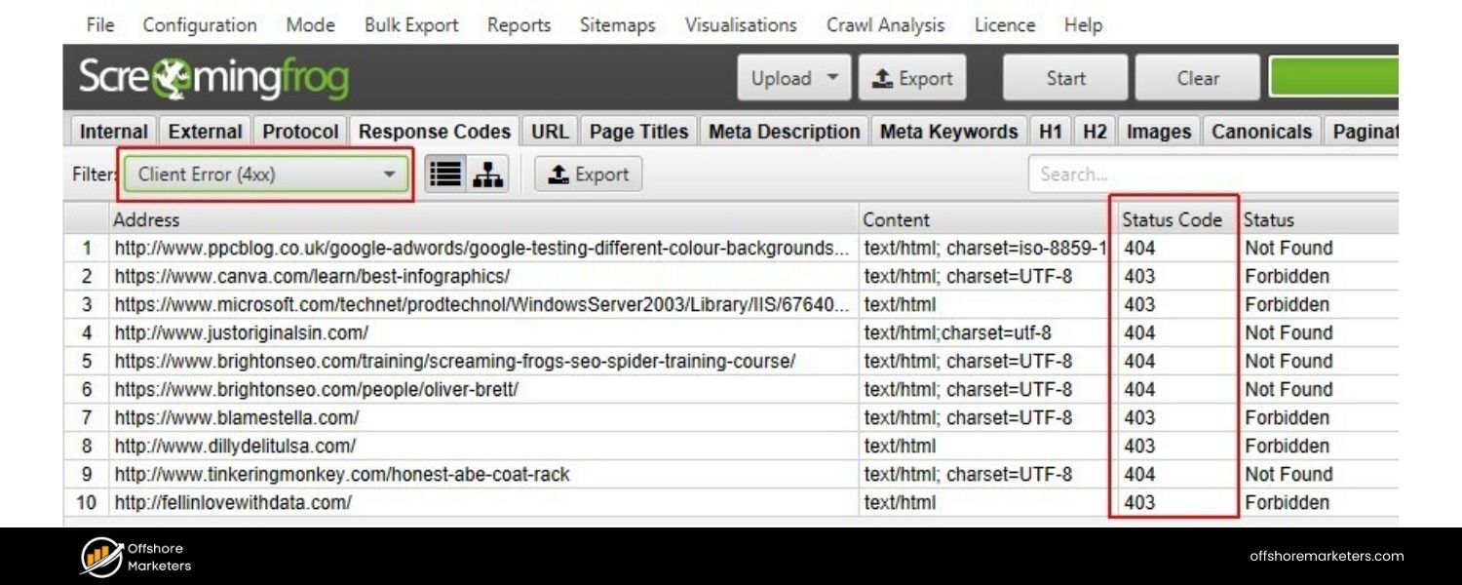Switch to the site structure tree view icon
1462x585 pixels.
pos(487,173)
